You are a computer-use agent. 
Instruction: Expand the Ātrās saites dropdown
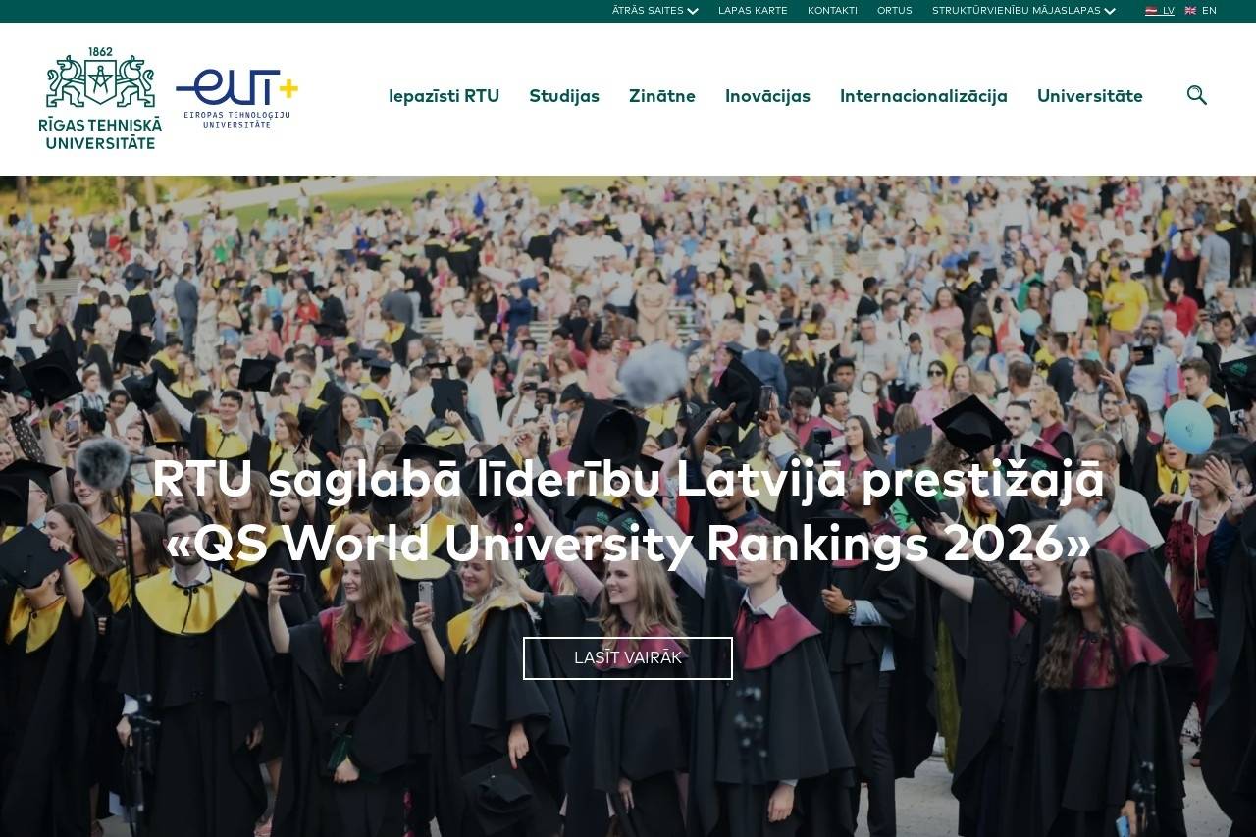pyautogui.click(x=654, y=11)
